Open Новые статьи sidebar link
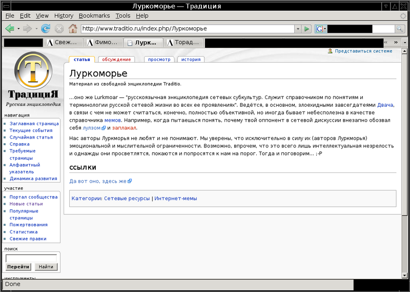This screenshot has width=410, height=292. (26, 204)
